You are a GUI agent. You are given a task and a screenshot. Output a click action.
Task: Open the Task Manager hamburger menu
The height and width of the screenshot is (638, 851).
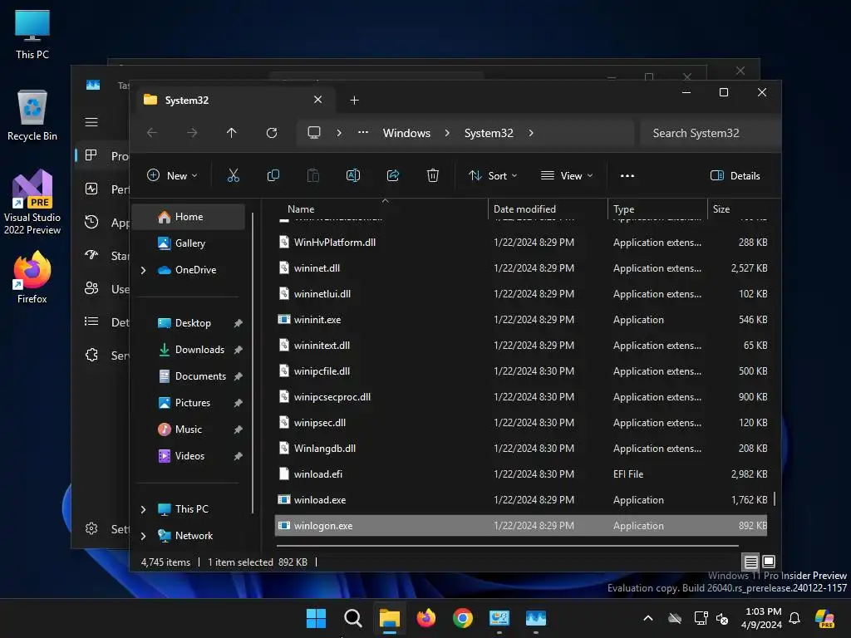pos(91,122)
